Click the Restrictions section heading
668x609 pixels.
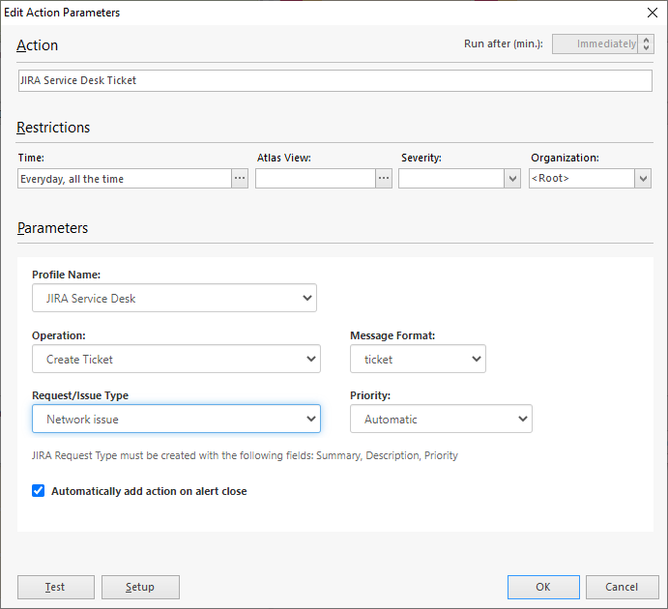53,128
